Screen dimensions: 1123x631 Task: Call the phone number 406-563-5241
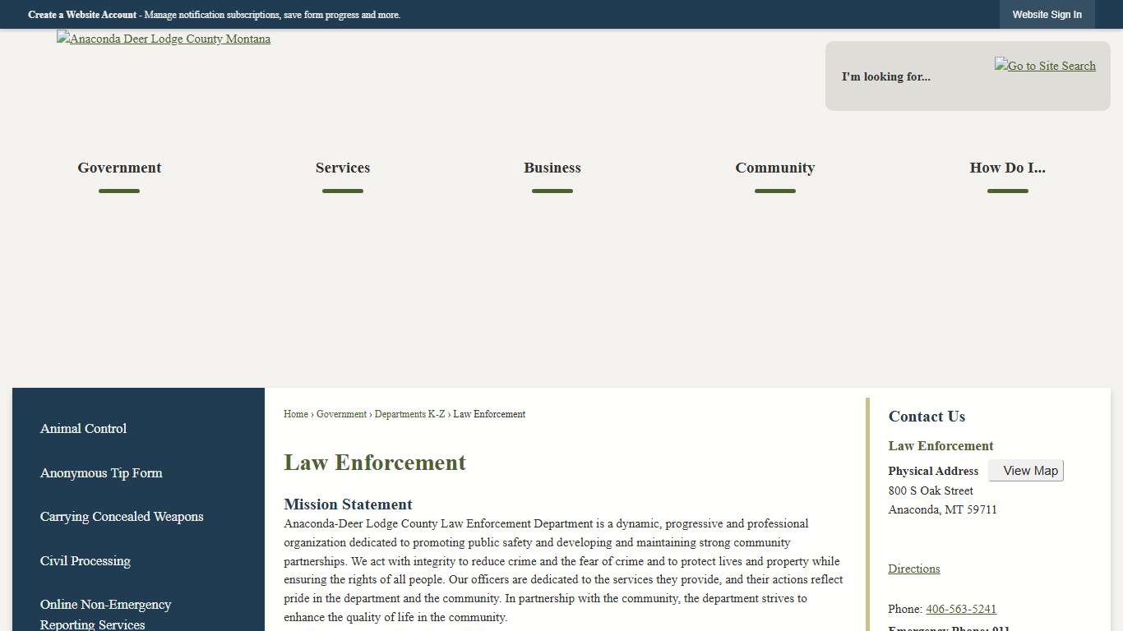click(x=960, y=609)
